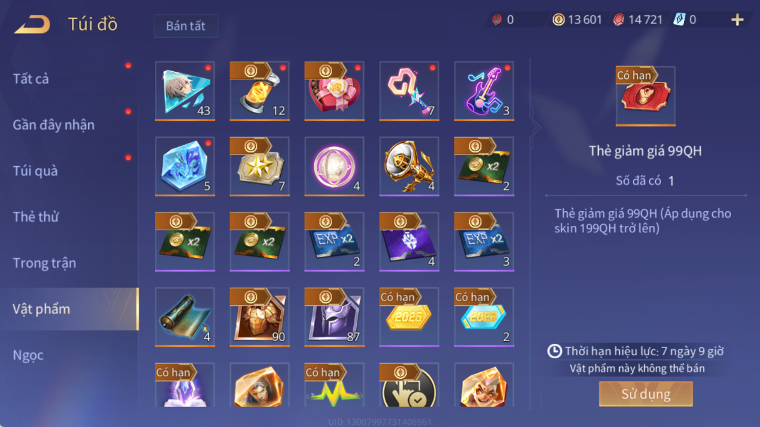Screen dimensions: 760x427
Task: Open the Tất cả tab
Action: [31, 79]
